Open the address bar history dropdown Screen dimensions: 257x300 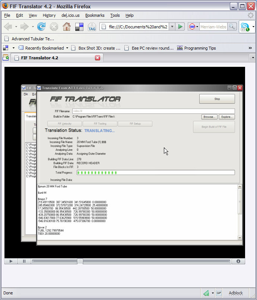[172, 26]
